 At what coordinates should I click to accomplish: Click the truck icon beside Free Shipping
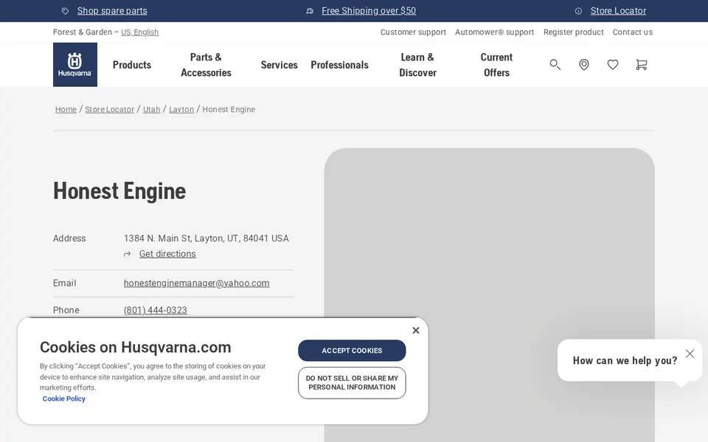pos(310,11)
